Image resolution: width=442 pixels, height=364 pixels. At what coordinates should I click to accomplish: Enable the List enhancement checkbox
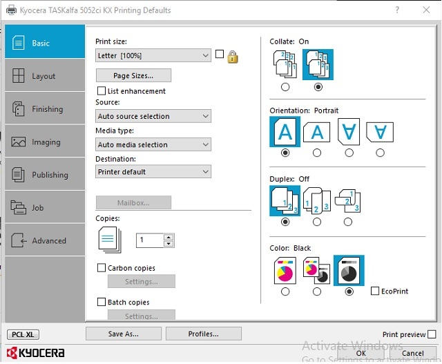pyautogui.click(x=102, y=91)
